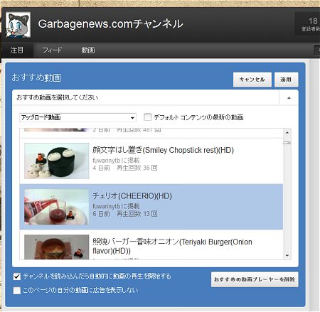Select the Teriyaki Burger video thumbnail

[57, 247]
